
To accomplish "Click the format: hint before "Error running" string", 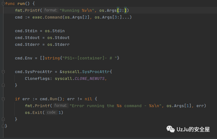I will (x=61, y=106).
